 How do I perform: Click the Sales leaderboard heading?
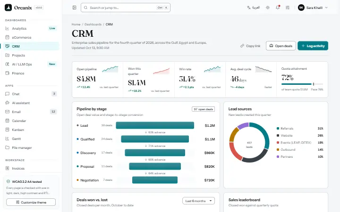[244, 200]
